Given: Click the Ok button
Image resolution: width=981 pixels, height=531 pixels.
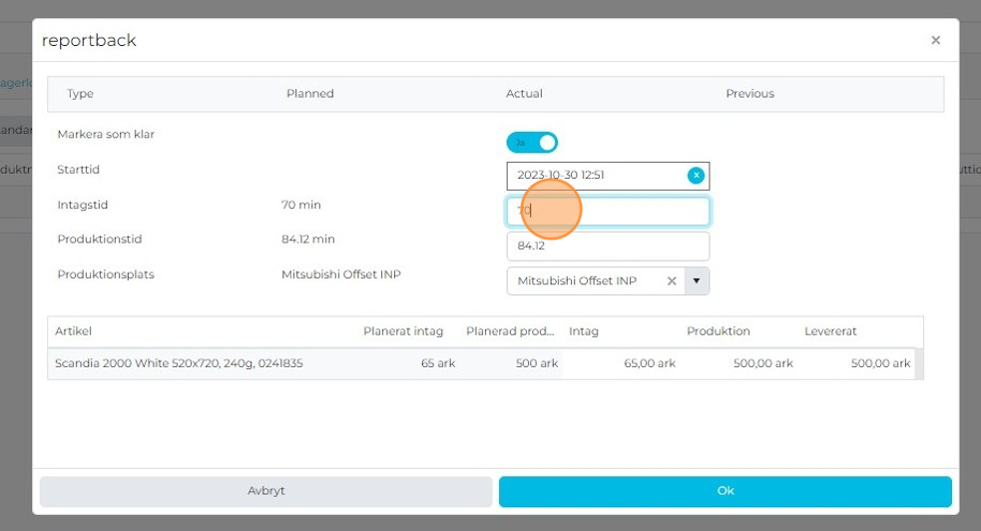Looking at the screenshot, I should pos(725,491).
